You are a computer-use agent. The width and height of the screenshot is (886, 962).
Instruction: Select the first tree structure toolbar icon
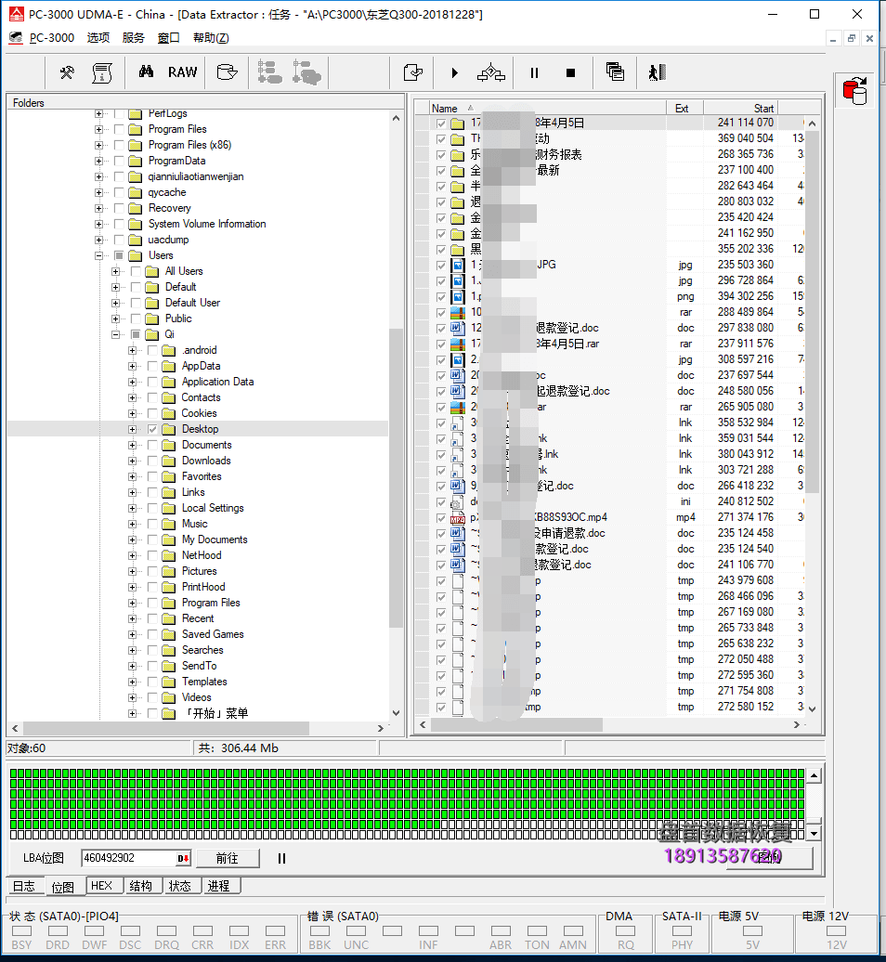click(269, 72)
